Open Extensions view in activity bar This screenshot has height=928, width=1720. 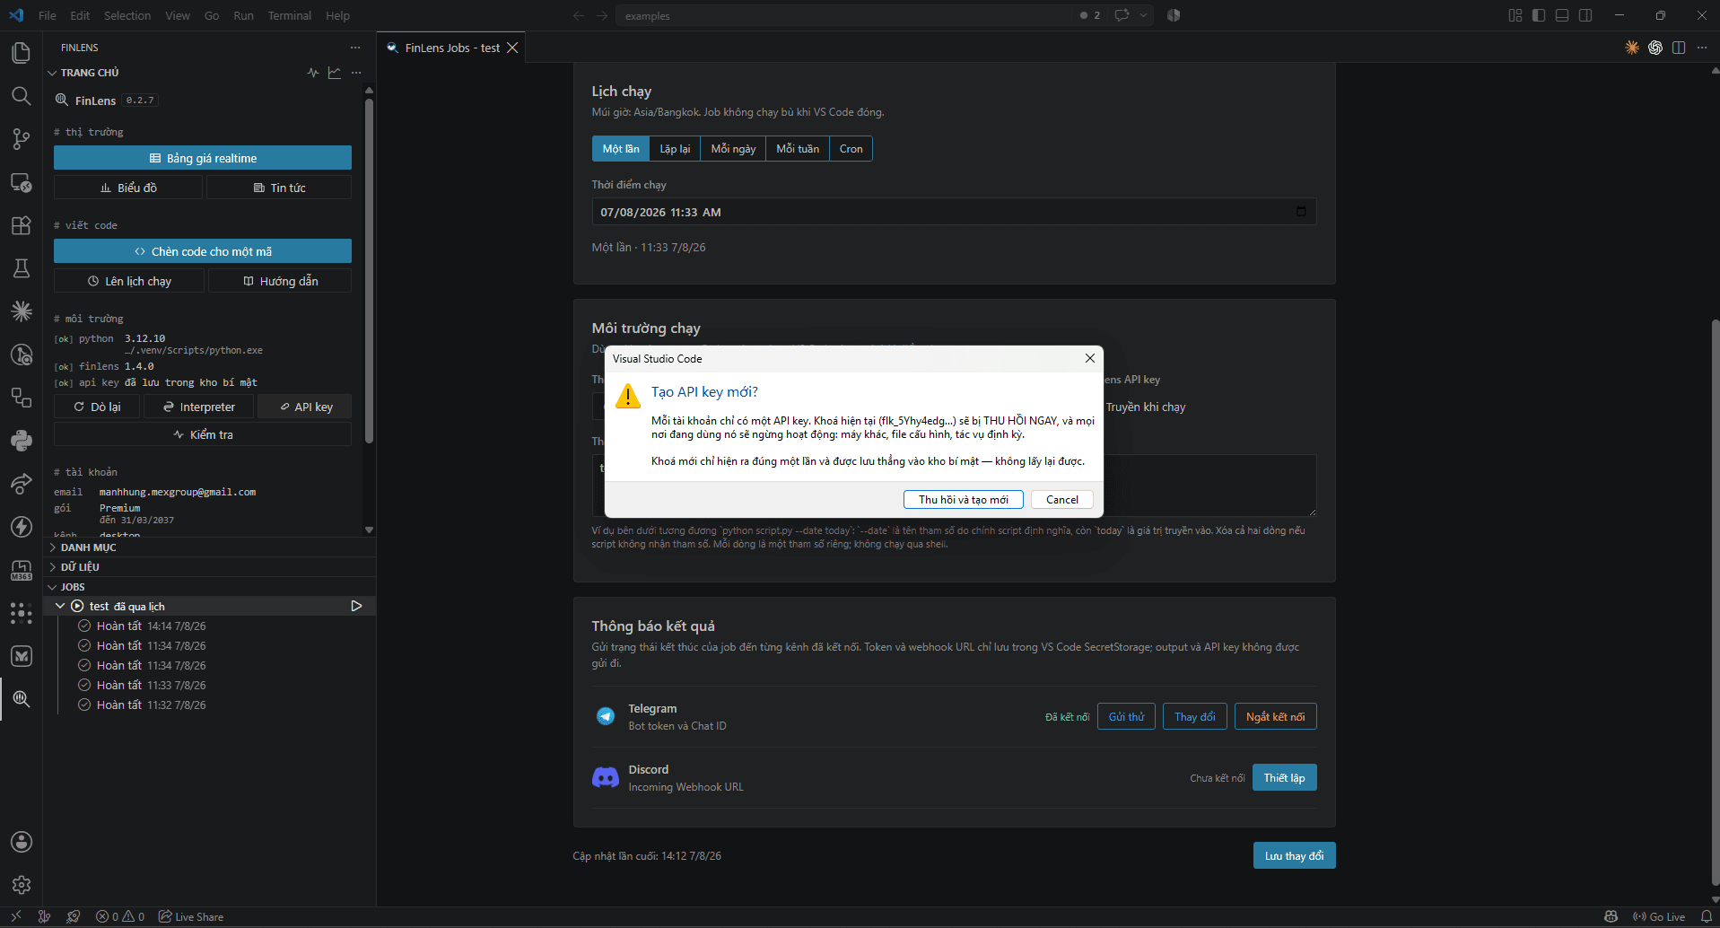point(21,225)
